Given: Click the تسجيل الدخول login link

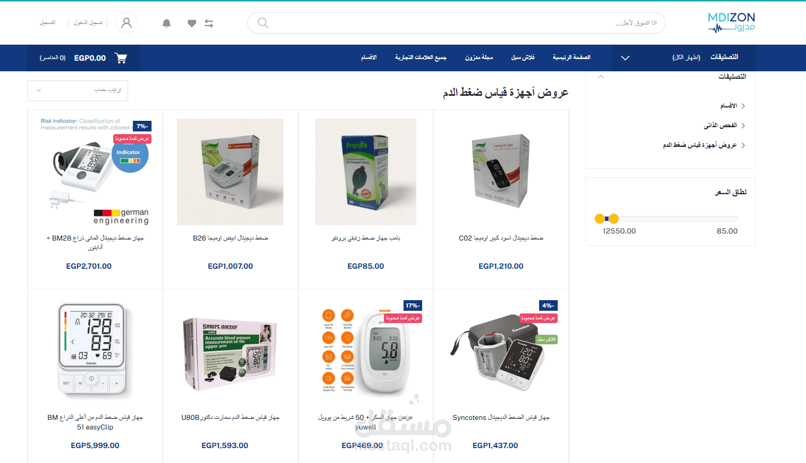Looking at the screenshot, I should coord(88,23).
